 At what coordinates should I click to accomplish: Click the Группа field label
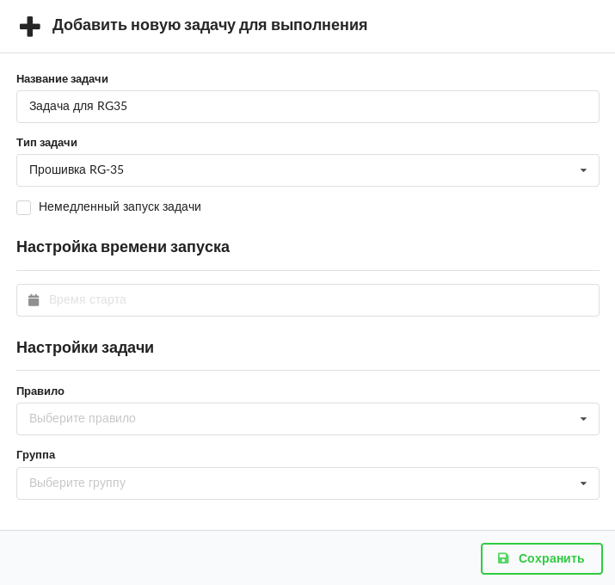pyautogui.click(x=35, y=454)
